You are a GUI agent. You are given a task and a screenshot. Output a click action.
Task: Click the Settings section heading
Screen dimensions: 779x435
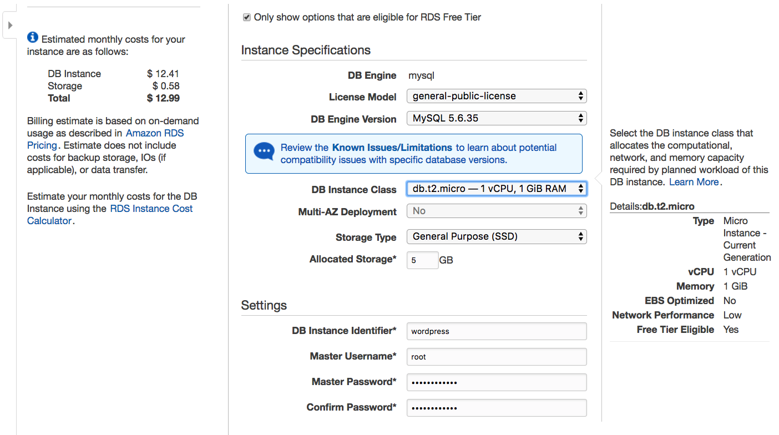(x=264, y=306)
